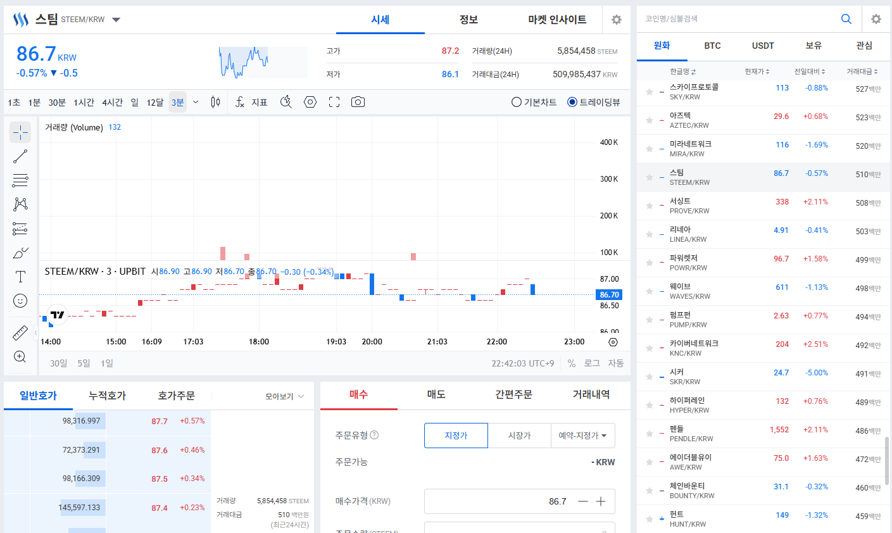Screen dimensions: 892x533
Task: Set chart range to 5일
Action: 84,363
